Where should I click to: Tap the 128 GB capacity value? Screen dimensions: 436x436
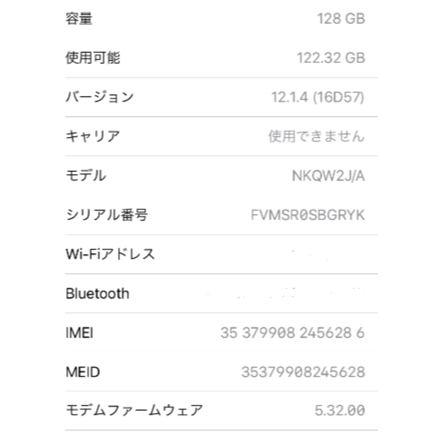(x=341, y=19)
